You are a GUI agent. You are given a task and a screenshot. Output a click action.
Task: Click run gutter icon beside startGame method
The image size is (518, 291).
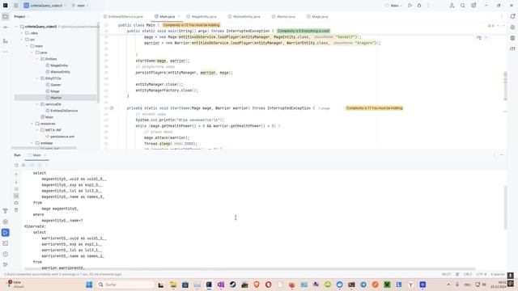coord(112,108)
